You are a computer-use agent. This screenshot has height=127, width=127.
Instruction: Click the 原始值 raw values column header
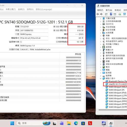[78, 54]
